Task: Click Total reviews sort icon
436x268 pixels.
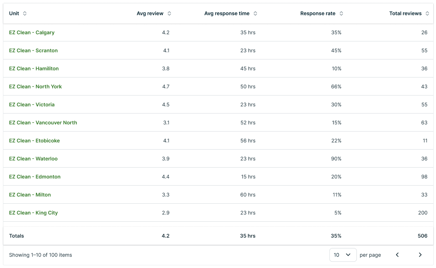Action: [x=427, y=14]
